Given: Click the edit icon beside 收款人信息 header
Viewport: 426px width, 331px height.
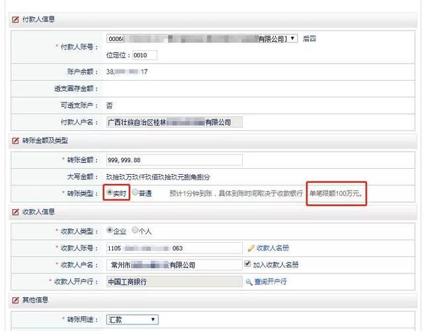Looking at the screenshot, I should pyautogui.click(x=15, y=212).
